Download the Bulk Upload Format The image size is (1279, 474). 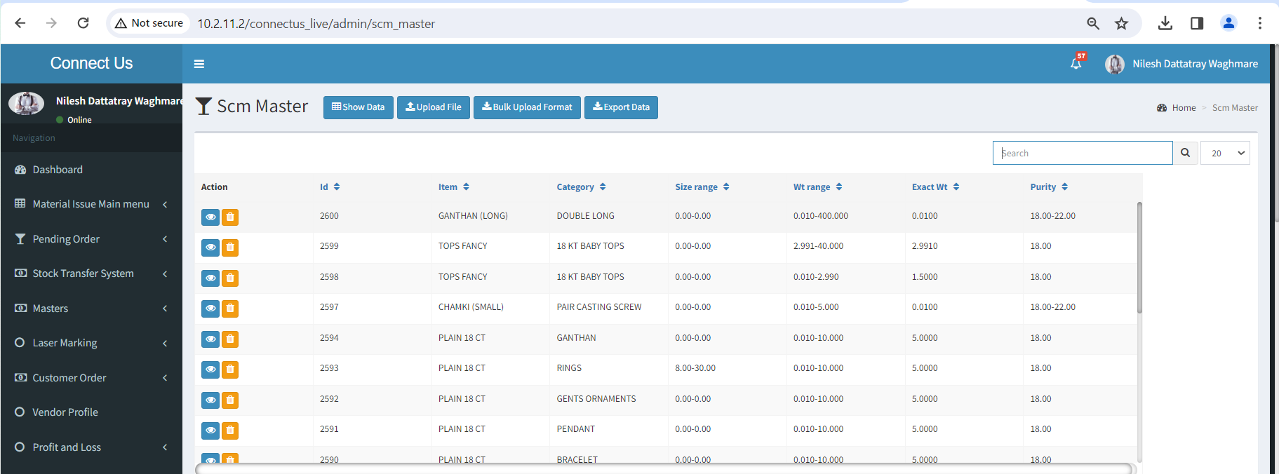click(x=527, y=107)
